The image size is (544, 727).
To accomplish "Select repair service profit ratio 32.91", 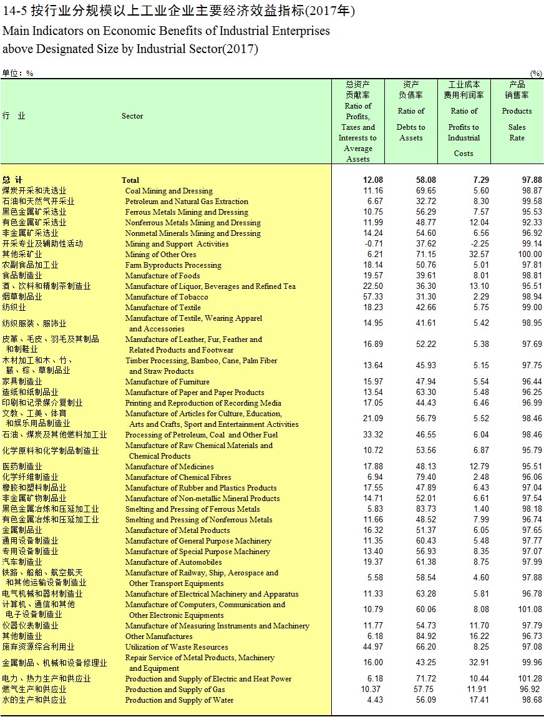I will tap(479, 663).
